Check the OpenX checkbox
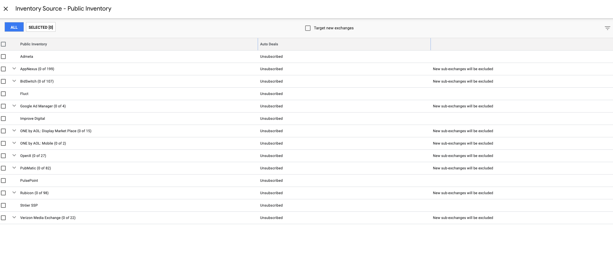613x258 pixels. [x=3, y=156]
